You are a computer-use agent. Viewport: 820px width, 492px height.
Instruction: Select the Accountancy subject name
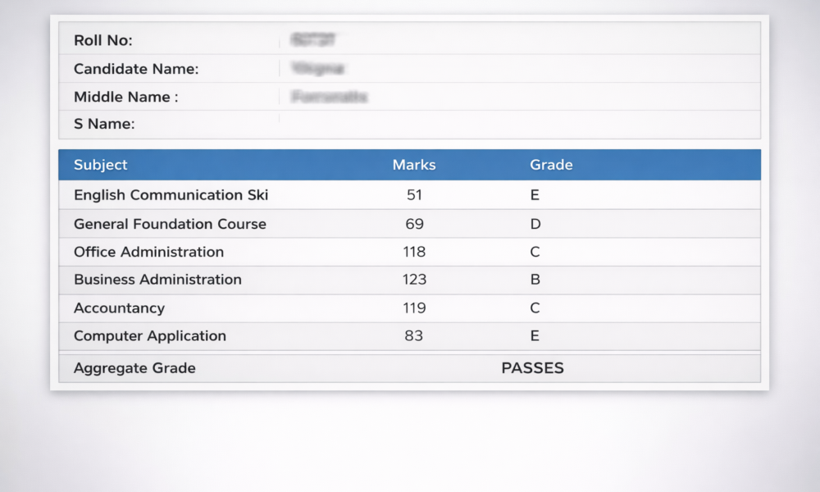[119, 308]
